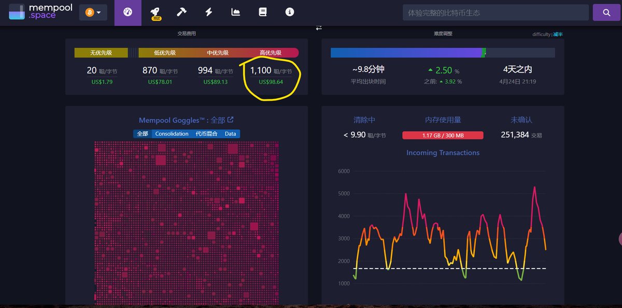
Task: Click the swap arrows icon above panels
Action: coord(319,27)
